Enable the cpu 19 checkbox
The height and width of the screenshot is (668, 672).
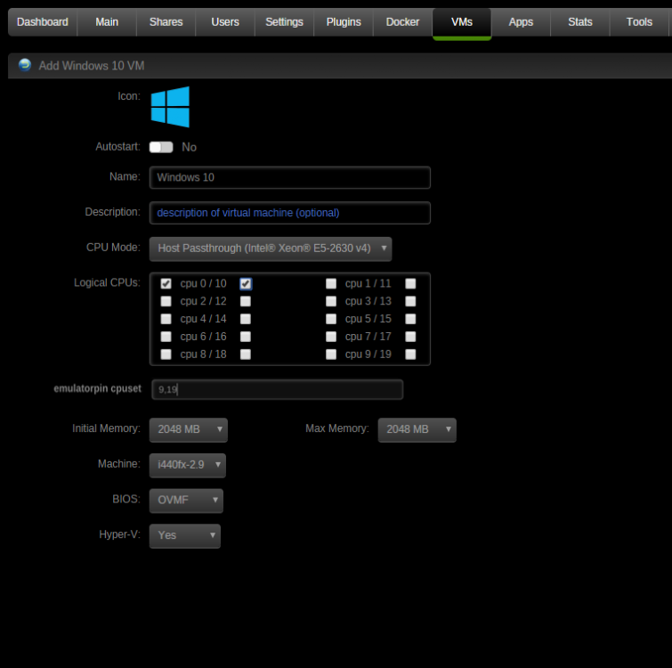(410, 354)
